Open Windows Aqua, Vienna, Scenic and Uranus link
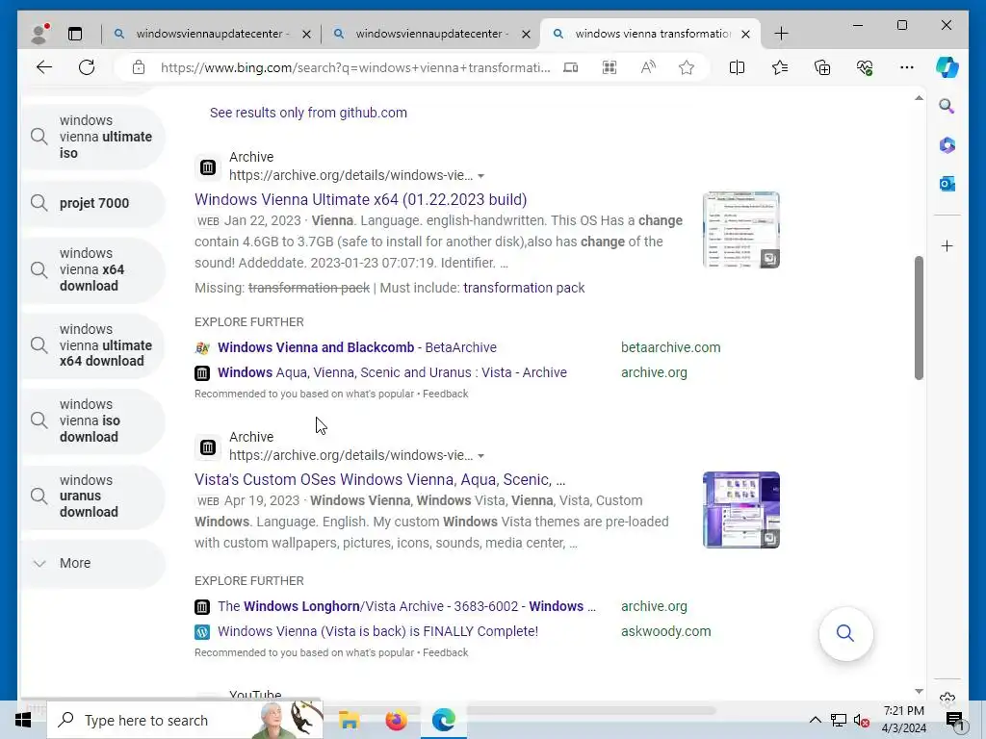Viewport: 986px width, 739px height. pos(393,372)
